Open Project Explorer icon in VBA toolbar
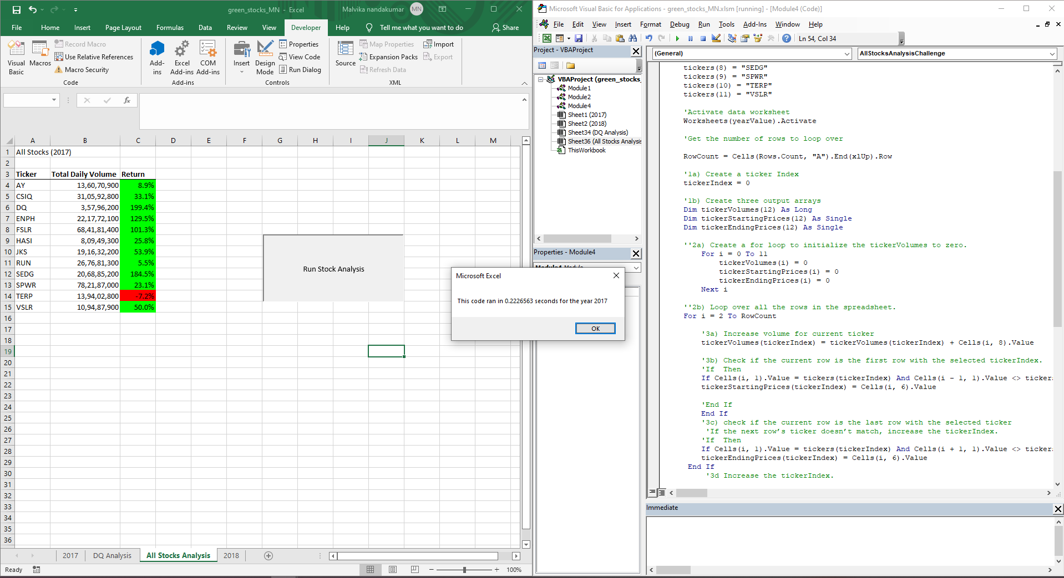 (732, 38)
